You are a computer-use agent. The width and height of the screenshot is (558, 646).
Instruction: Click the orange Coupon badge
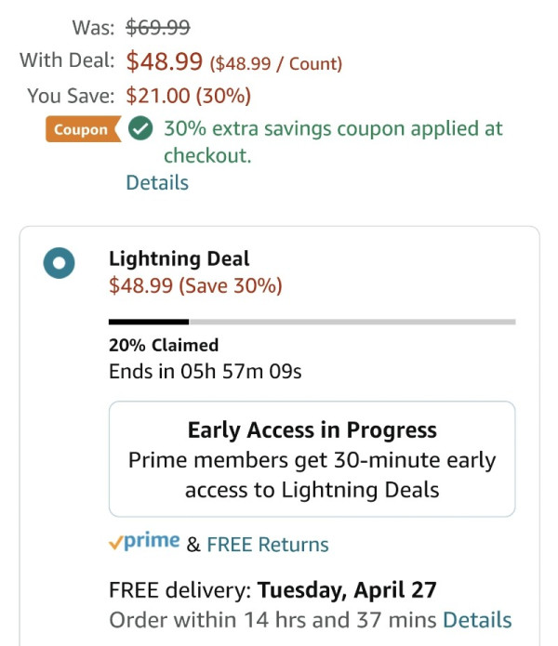(x=84, y=129)
